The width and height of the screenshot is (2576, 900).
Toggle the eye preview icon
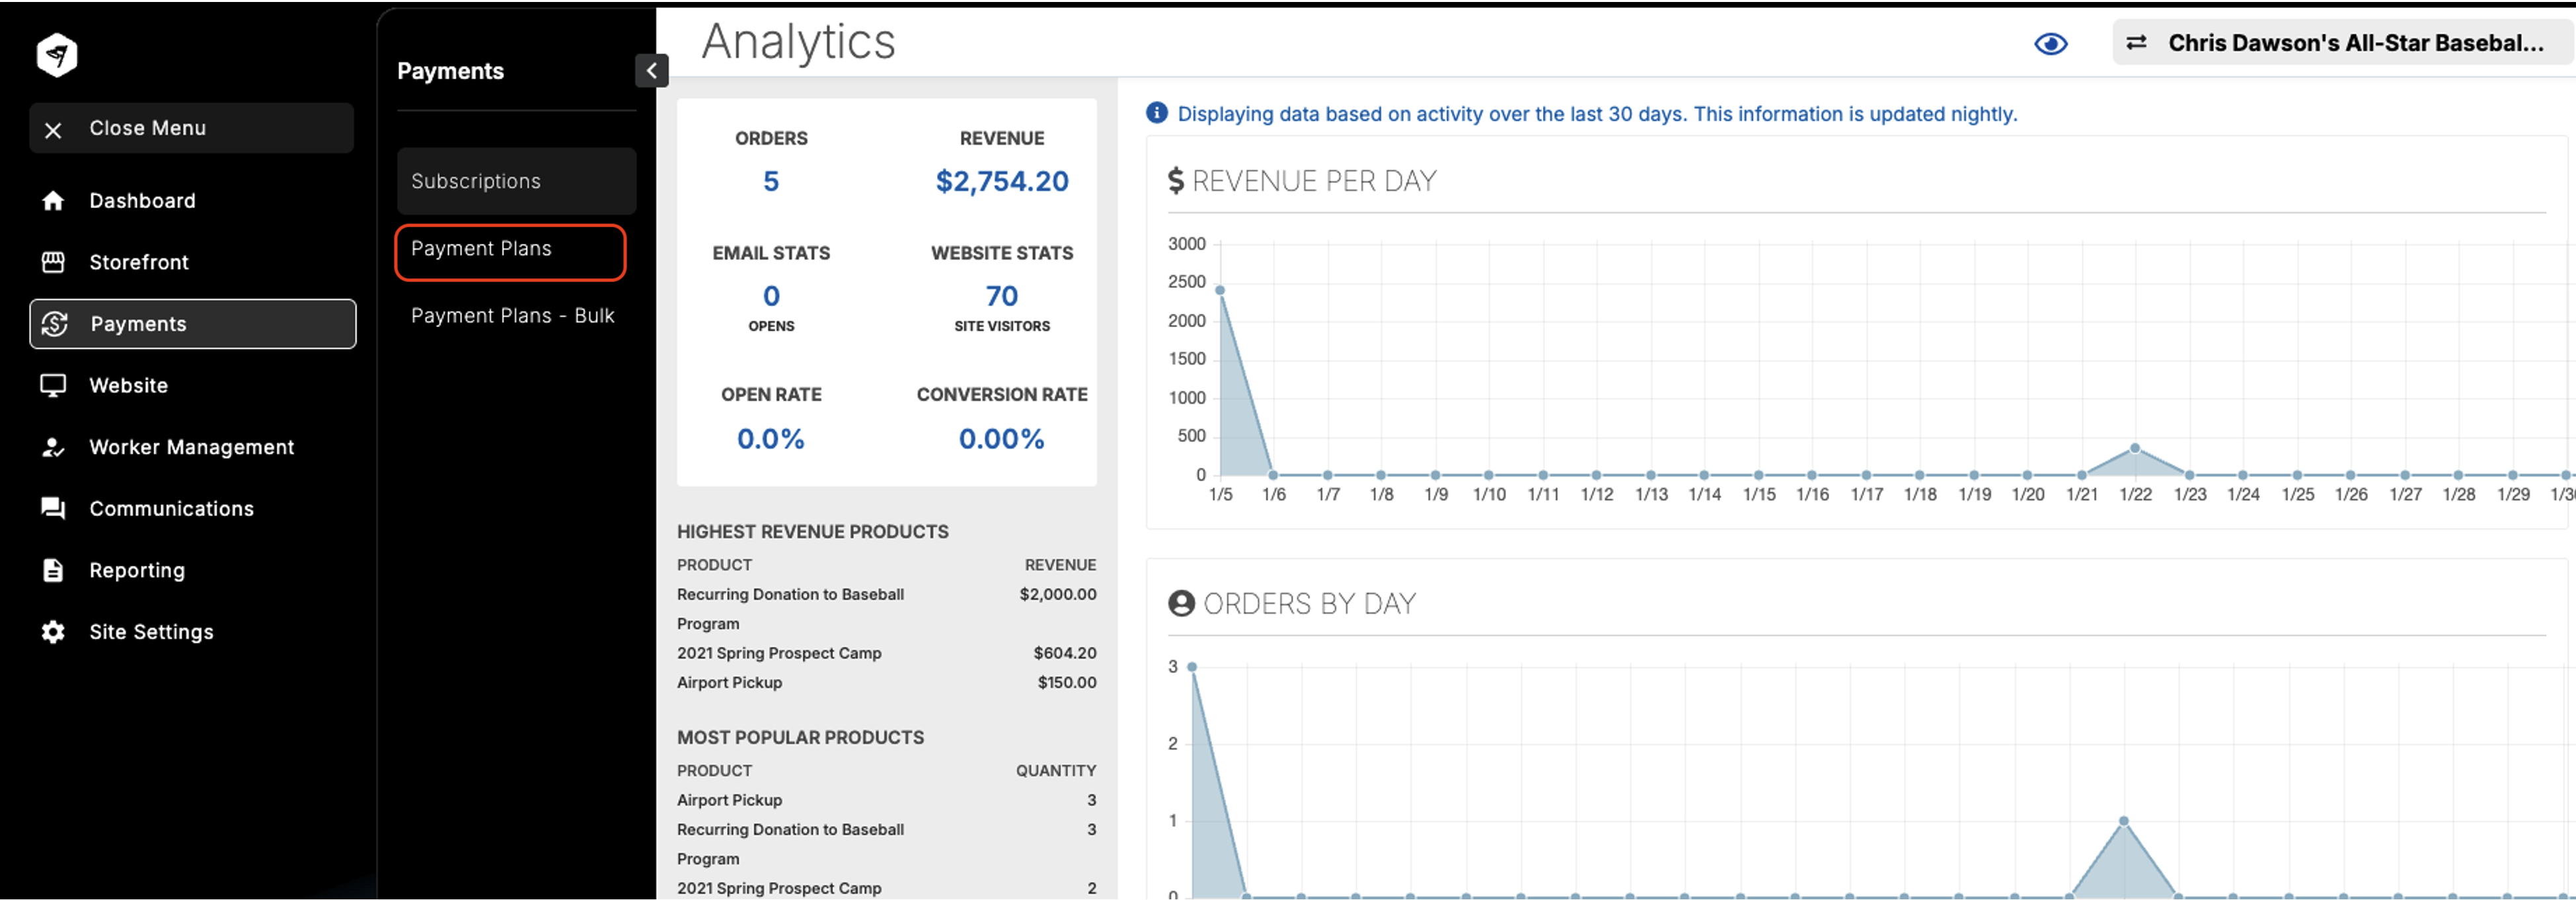(x=2051, y=44)
